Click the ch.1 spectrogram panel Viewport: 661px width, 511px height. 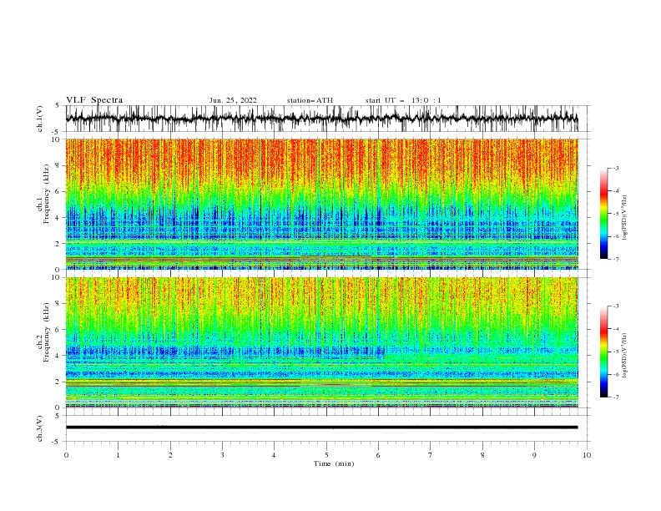pos(322,204)
